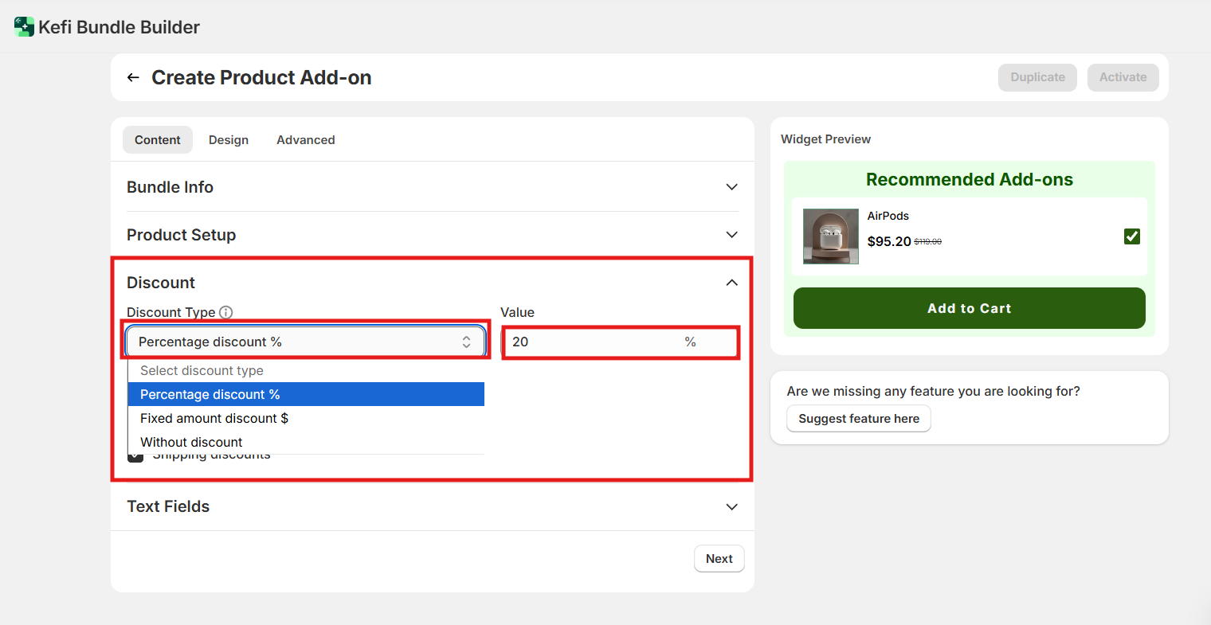Expand the Bundle Info section
Image resolution: width=1211 pixels, height=625 pixels.
click(731, 187)
